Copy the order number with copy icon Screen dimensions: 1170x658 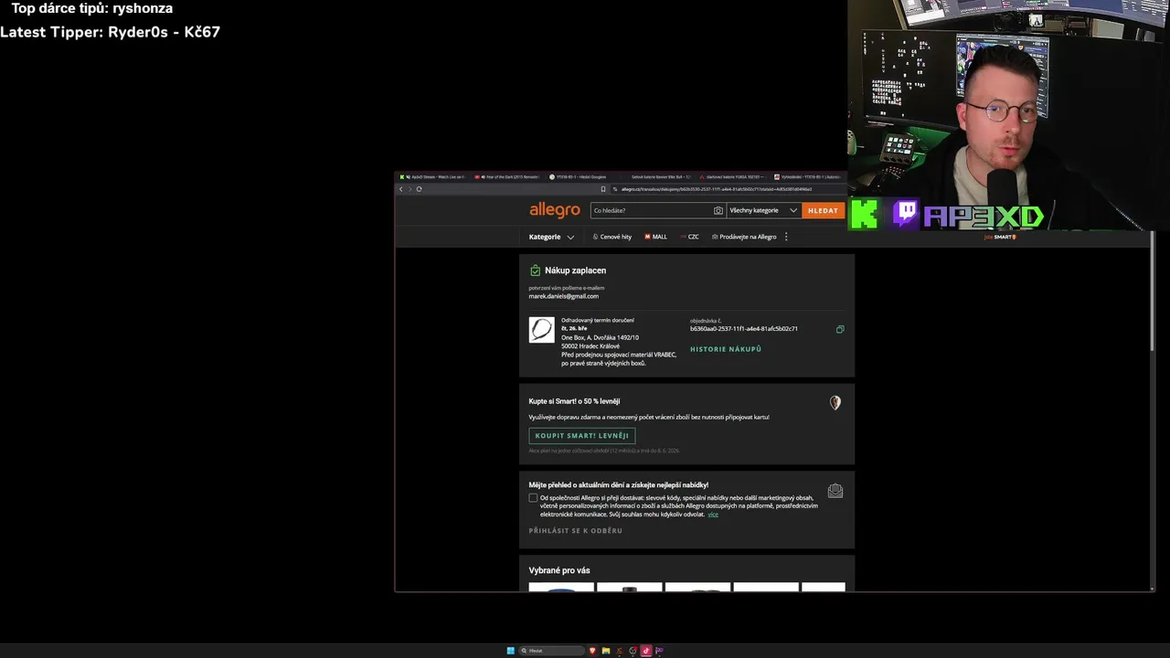coord(840,329)
